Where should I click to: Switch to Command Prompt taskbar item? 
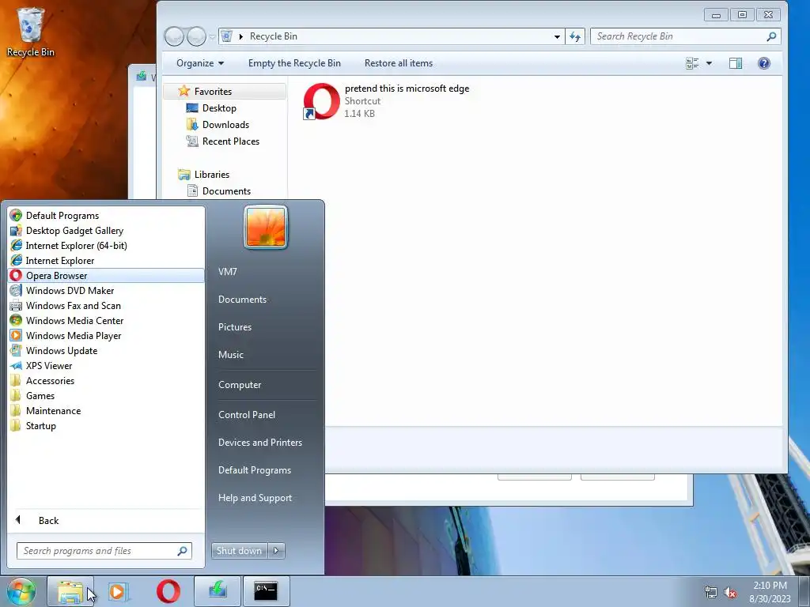click(x=266, y=591)
